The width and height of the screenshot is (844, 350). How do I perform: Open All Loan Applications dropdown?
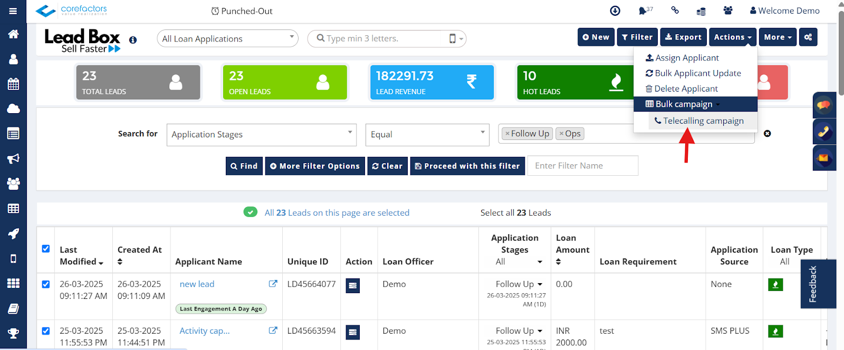227,38
